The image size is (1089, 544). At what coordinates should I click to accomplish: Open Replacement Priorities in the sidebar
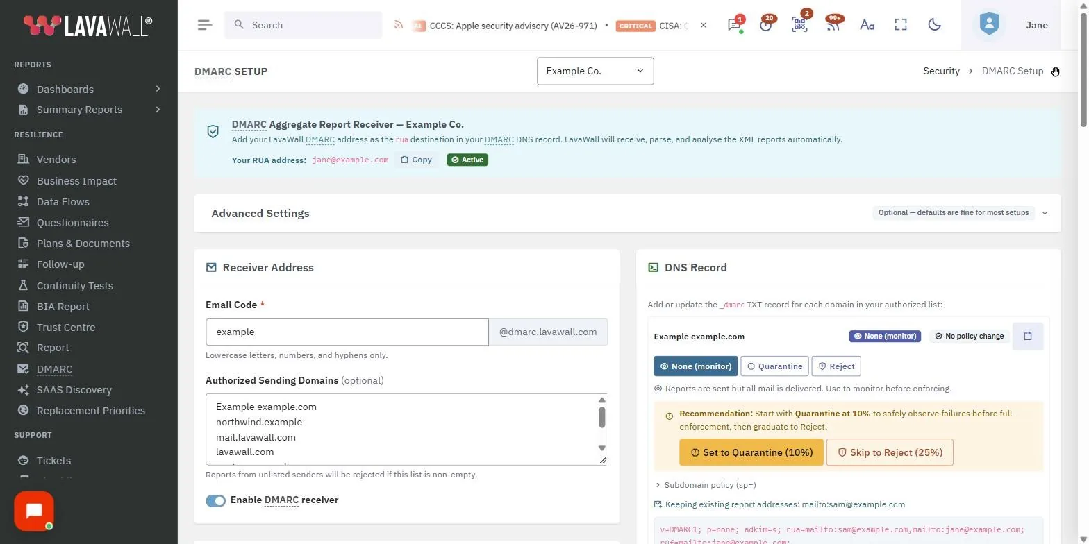coord(91,411)
